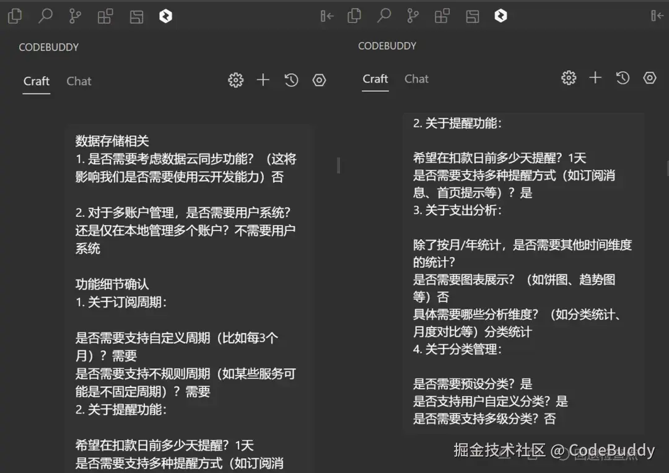View conversation history via the clock icon

click(x=291, y=80)
